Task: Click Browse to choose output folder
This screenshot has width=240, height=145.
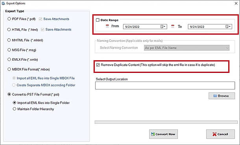Action: pyautogui.click(x=222, y=96)
